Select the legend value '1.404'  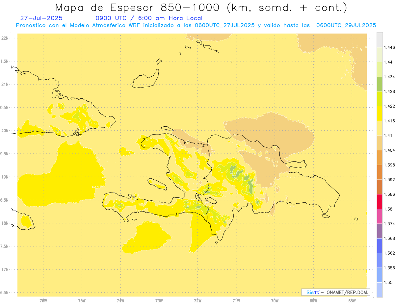click(x=389, y=150)
